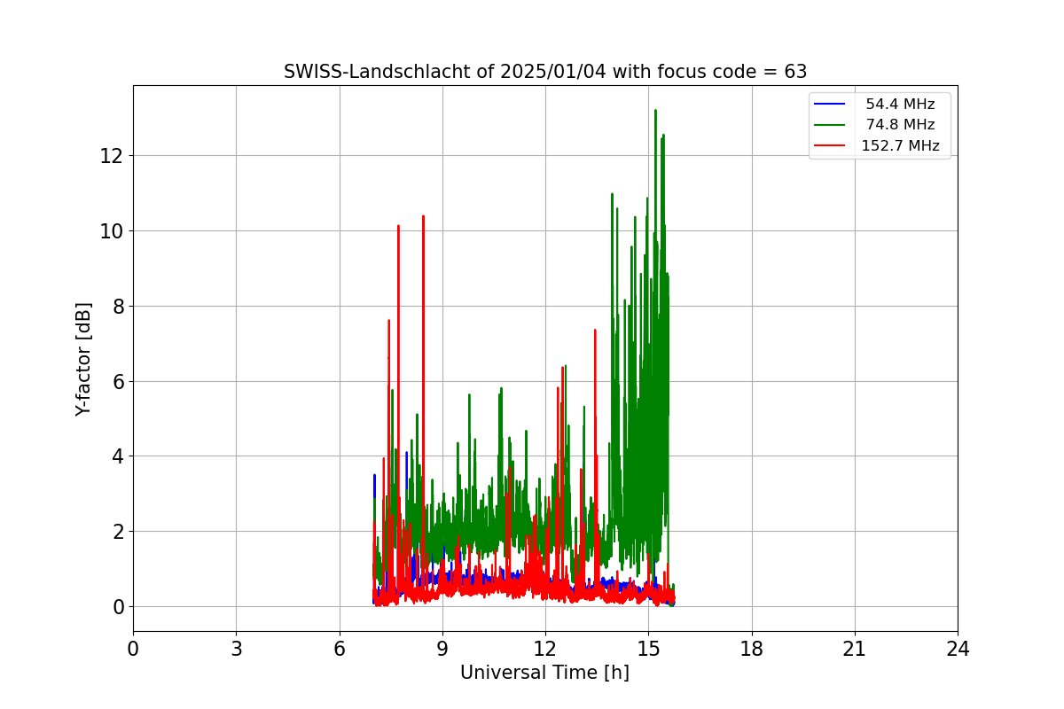1064x709 pixels.
Task: Click x-axis tick label 9
Action: click(x=442, y=650)
